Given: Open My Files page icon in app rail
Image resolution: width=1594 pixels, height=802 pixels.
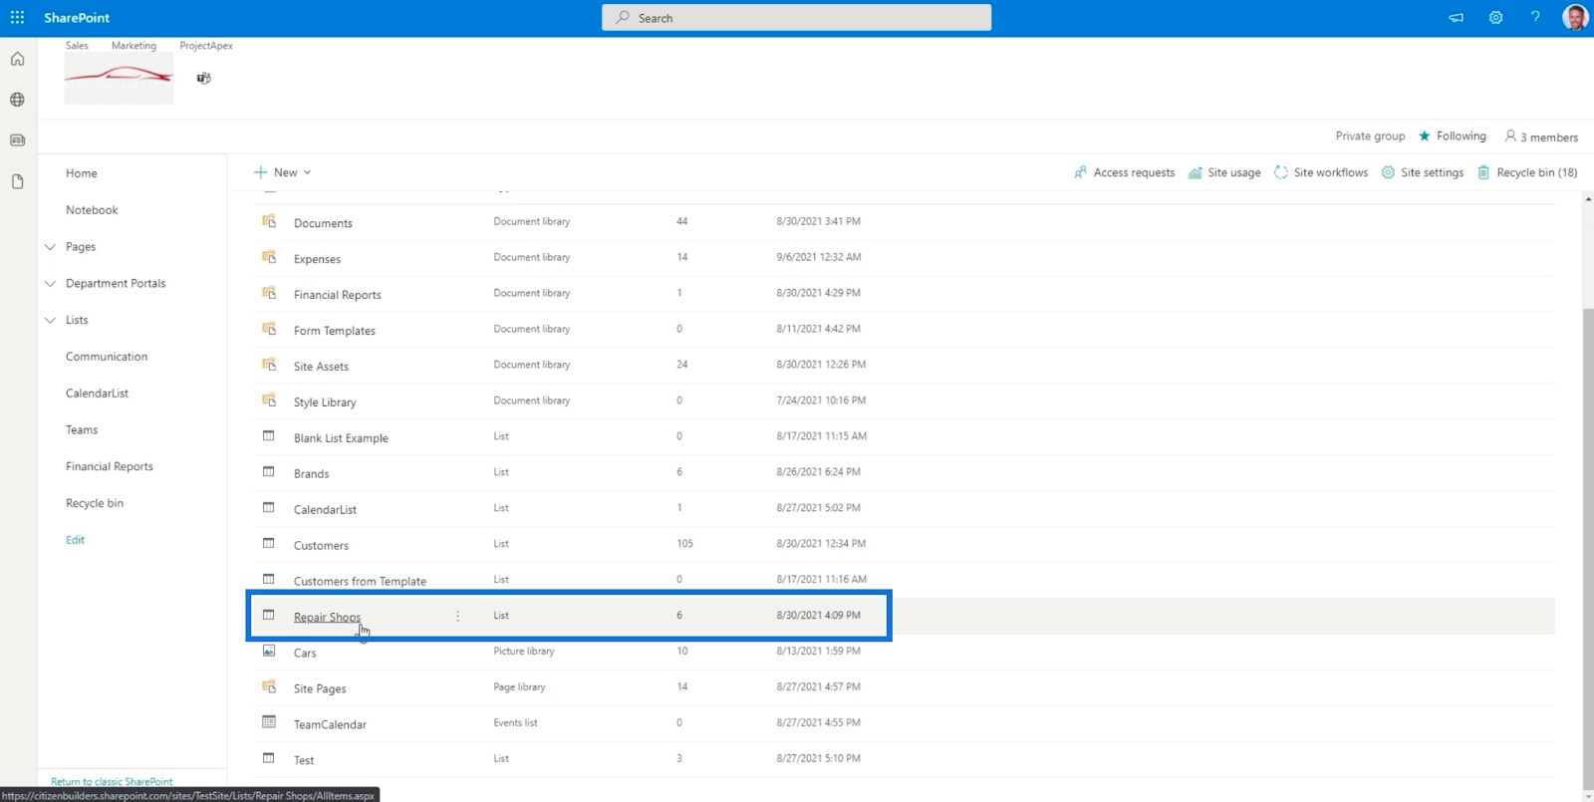Looking at the screenshot, I should click(17, 181).
